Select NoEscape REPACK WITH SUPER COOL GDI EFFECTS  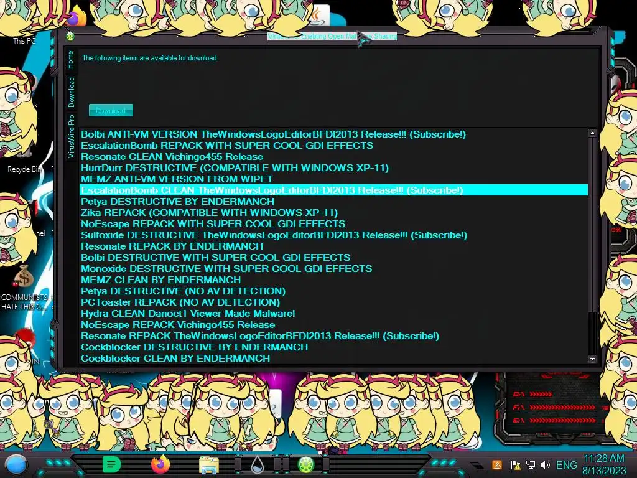click(x=333, y=224)
